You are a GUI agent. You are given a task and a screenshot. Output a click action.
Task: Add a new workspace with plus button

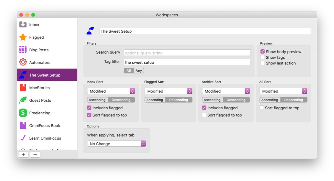pos(23,155)
